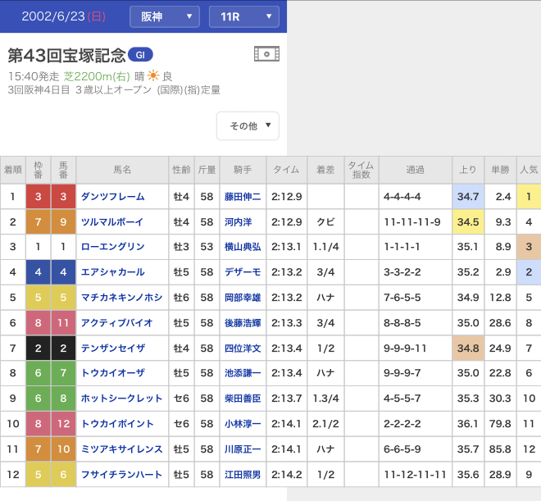The height and width of the screenshot is (501, 541).
Task: Click yellow highlighted 上り value 34.5
Action: click(468, 222)
